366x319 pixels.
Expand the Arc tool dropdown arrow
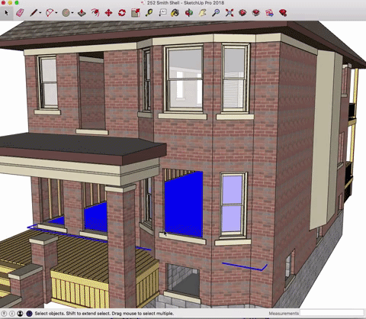[56, 13]
